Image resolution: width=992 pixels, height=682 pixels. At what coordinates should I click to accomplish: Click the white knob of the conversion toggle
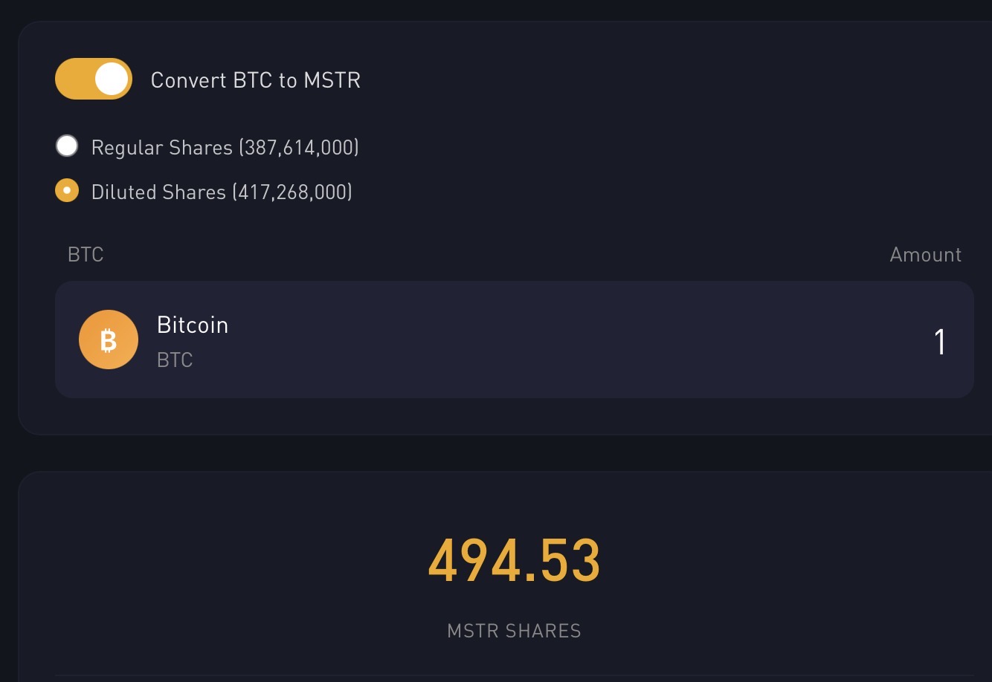(x=112, y=79)
